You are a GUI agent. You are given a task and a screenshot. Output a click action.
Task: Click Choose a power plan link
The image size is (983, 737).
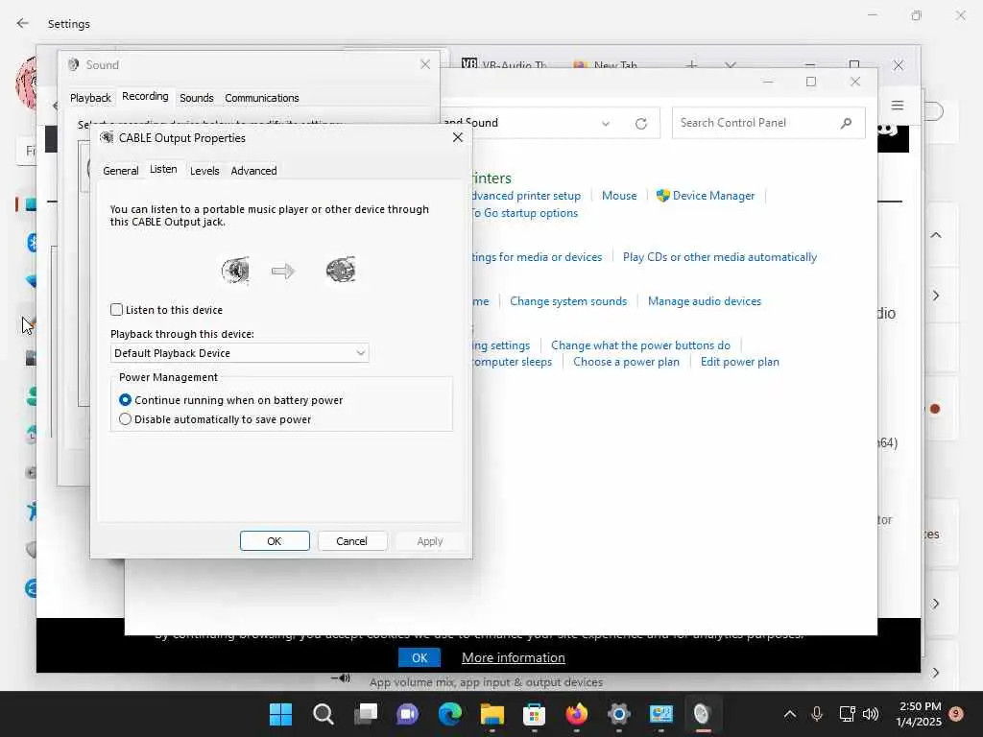click(x=626, y=362)
